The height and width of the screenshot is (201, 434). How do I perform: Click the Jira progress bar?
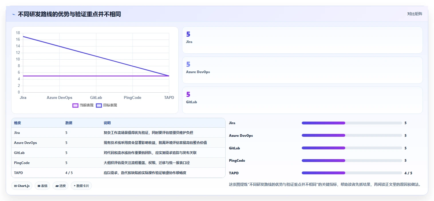point(352,123)
